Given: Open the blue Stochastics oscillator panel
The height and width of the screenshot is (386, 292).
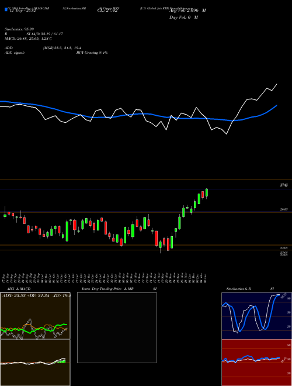Looking at the screenshot, I should [x=256, y=316].
